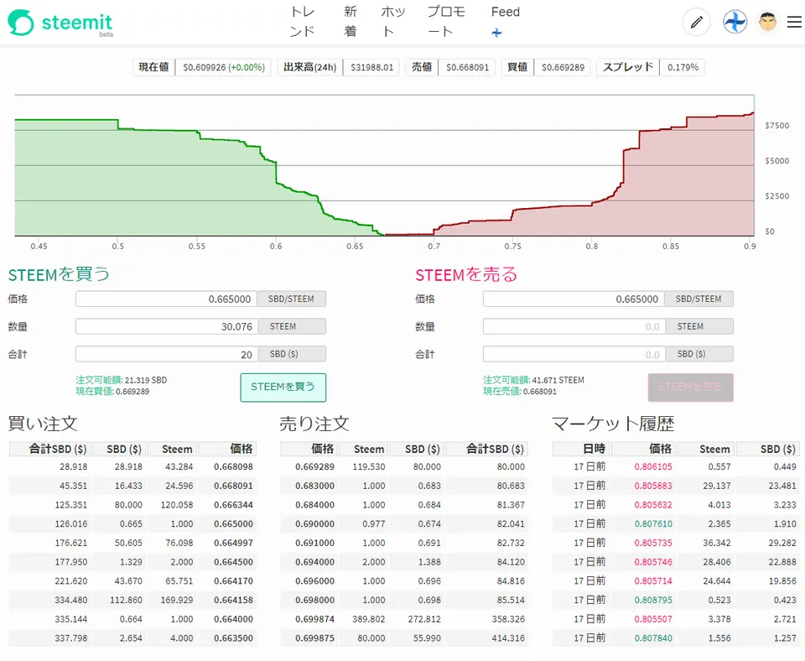Click the buy-side 数量 input showing 30.076
Screen dimensions: 805x661
(x=166, y=326)
